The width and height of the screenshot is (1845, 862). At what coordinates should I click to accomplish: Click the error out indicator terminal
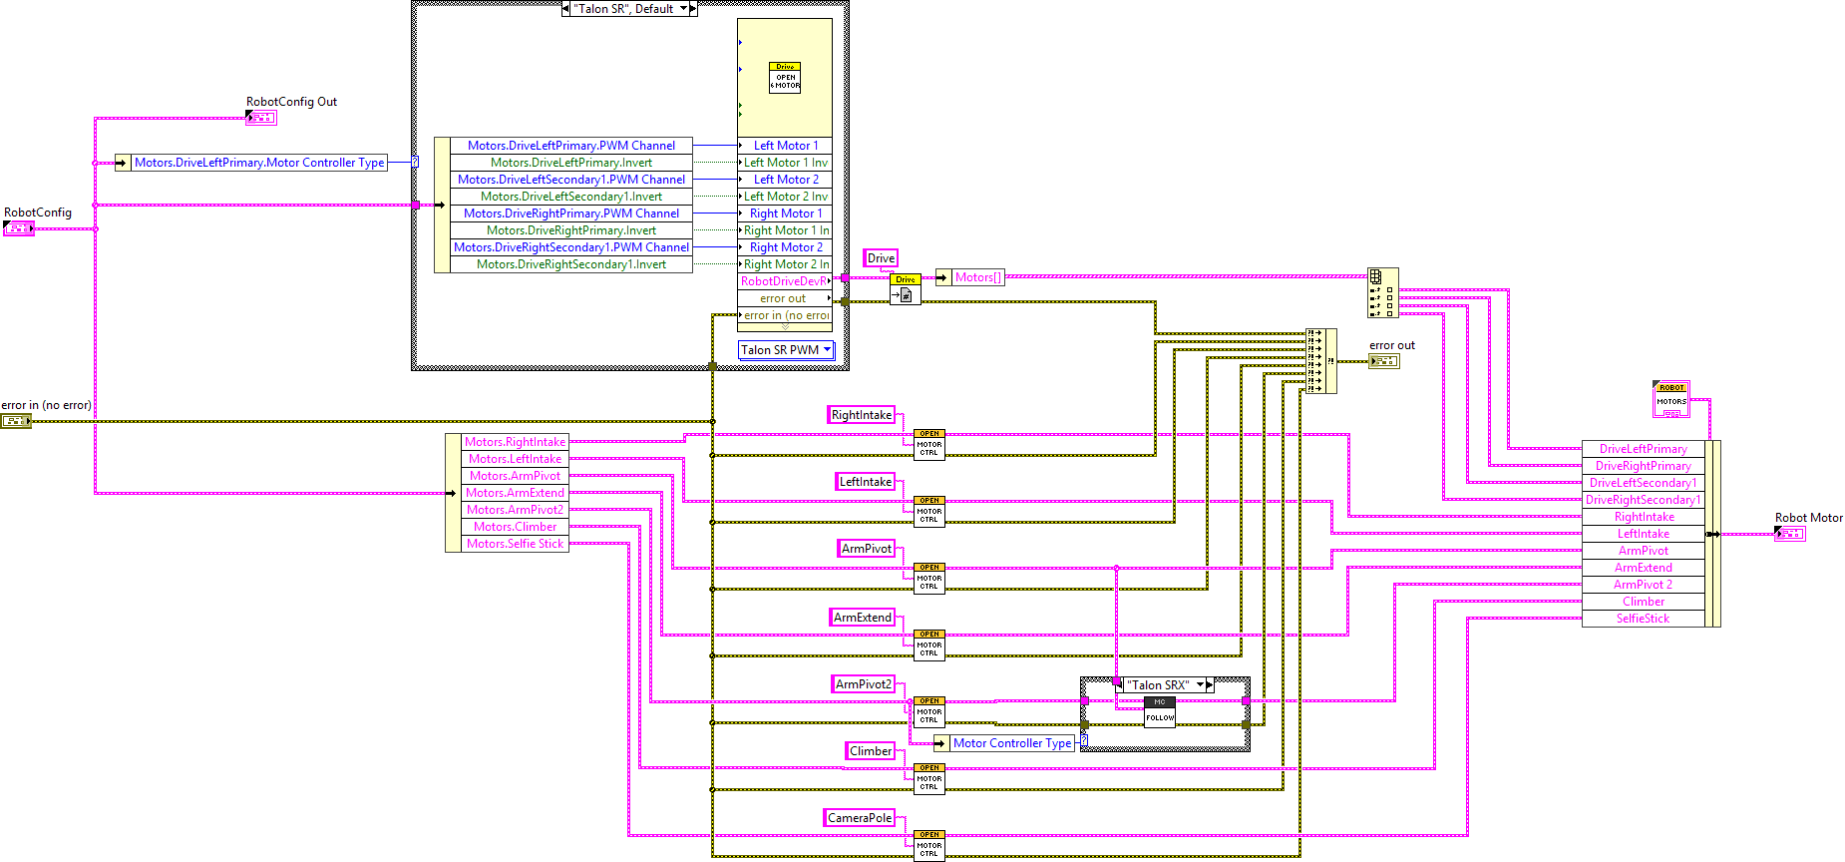click(1383, 361)
